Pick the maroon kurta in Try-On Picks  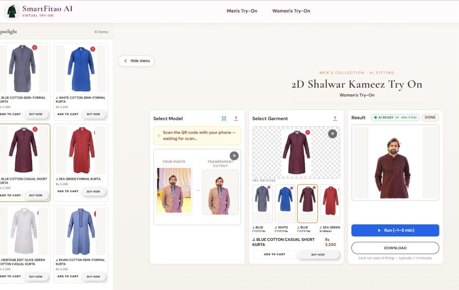coord(307,203)
